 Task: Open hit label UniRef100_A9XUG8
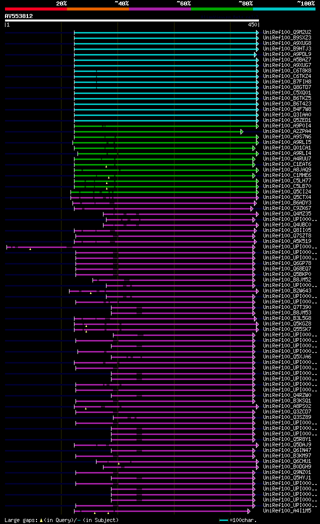click(287, 43)
